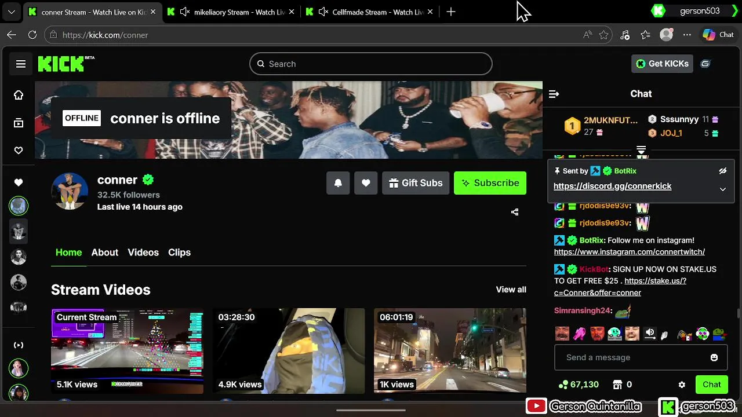Click Gift Subs button
The height and width of the screenshot is (417, 742).
click(x=416, y=183)
